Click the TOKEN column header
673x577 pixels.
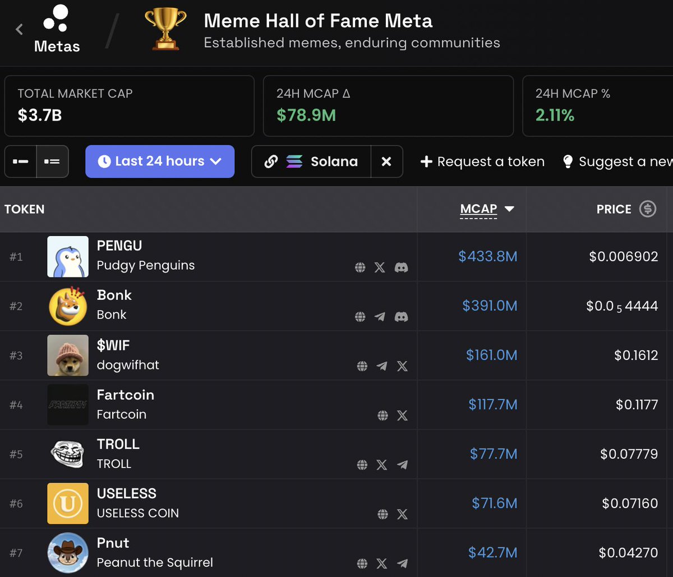pyautogui.click(x=24, y=209)
